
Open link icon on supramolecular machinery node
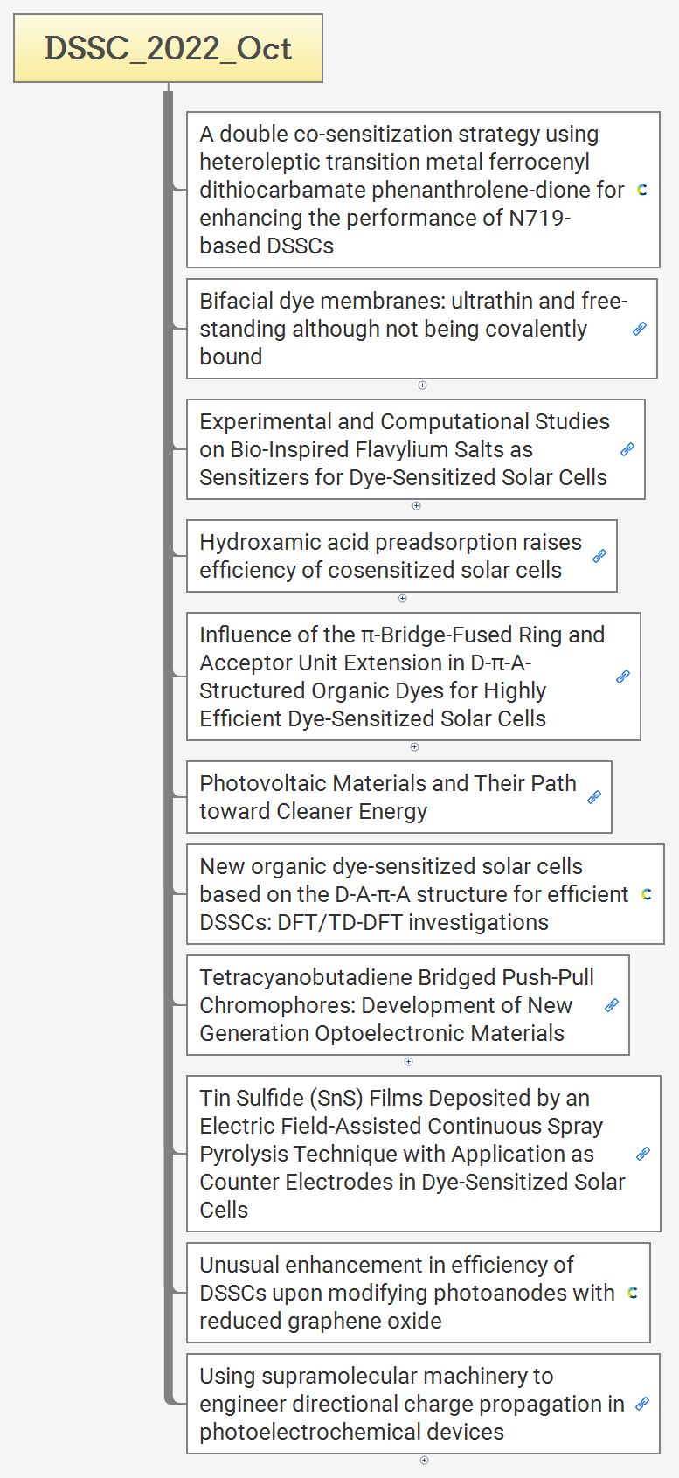(642, 1404)
